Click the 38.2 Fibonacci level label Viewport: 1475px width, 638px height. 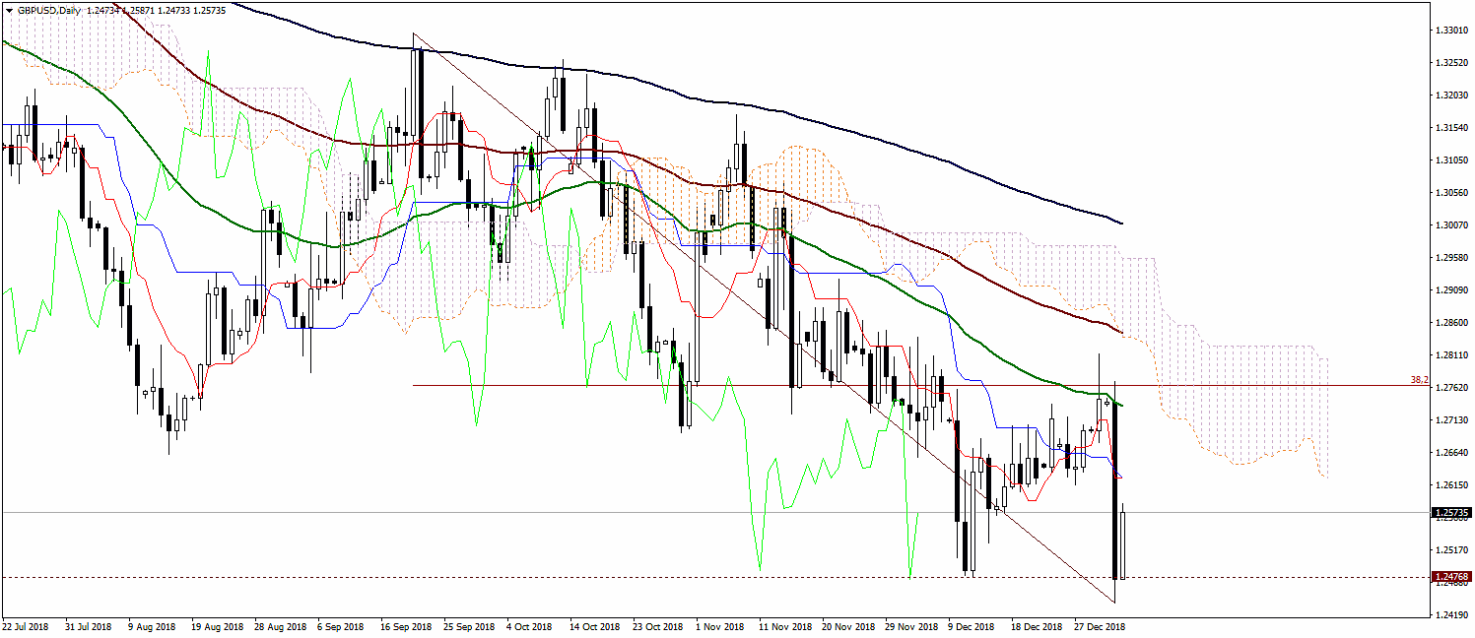pyautogui.click(x=1419, y=380)
